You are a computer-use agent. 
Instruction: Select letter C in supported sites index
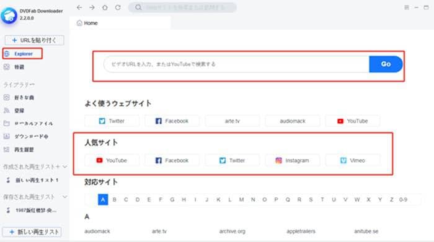tap(126, 199)
